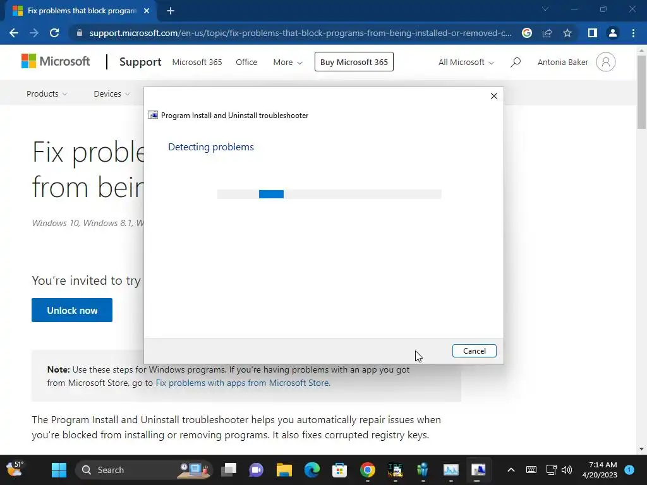Expand the More dropdown in header
The height and width of the screenshot is (485, 647).
[287, 63]
